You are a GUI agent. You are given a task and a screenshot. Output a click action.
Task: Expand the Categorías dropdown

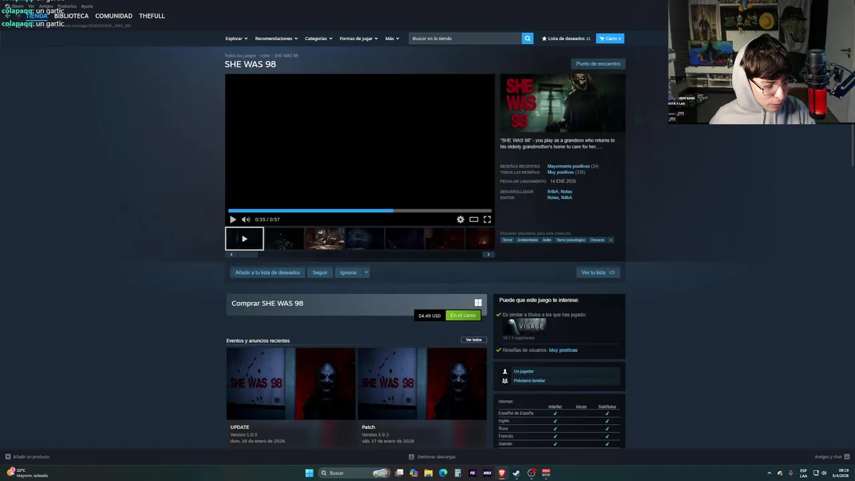[319, 38]
